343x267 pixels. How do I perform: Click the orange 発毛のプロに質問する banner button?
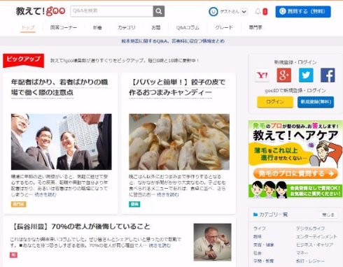click(295, 173)
